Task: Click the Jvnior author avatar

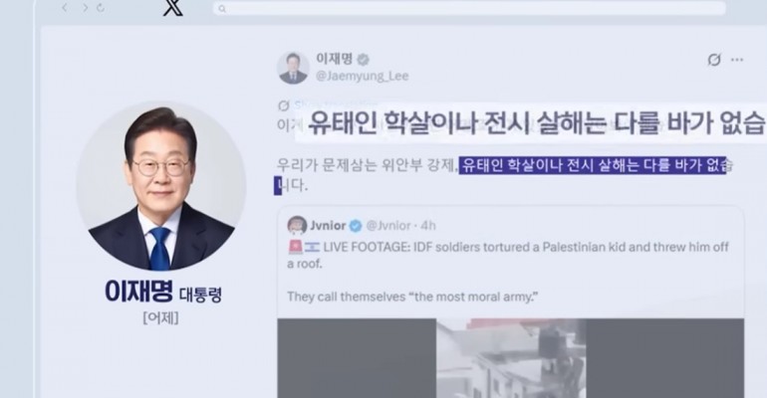Action: coord(297,225)
